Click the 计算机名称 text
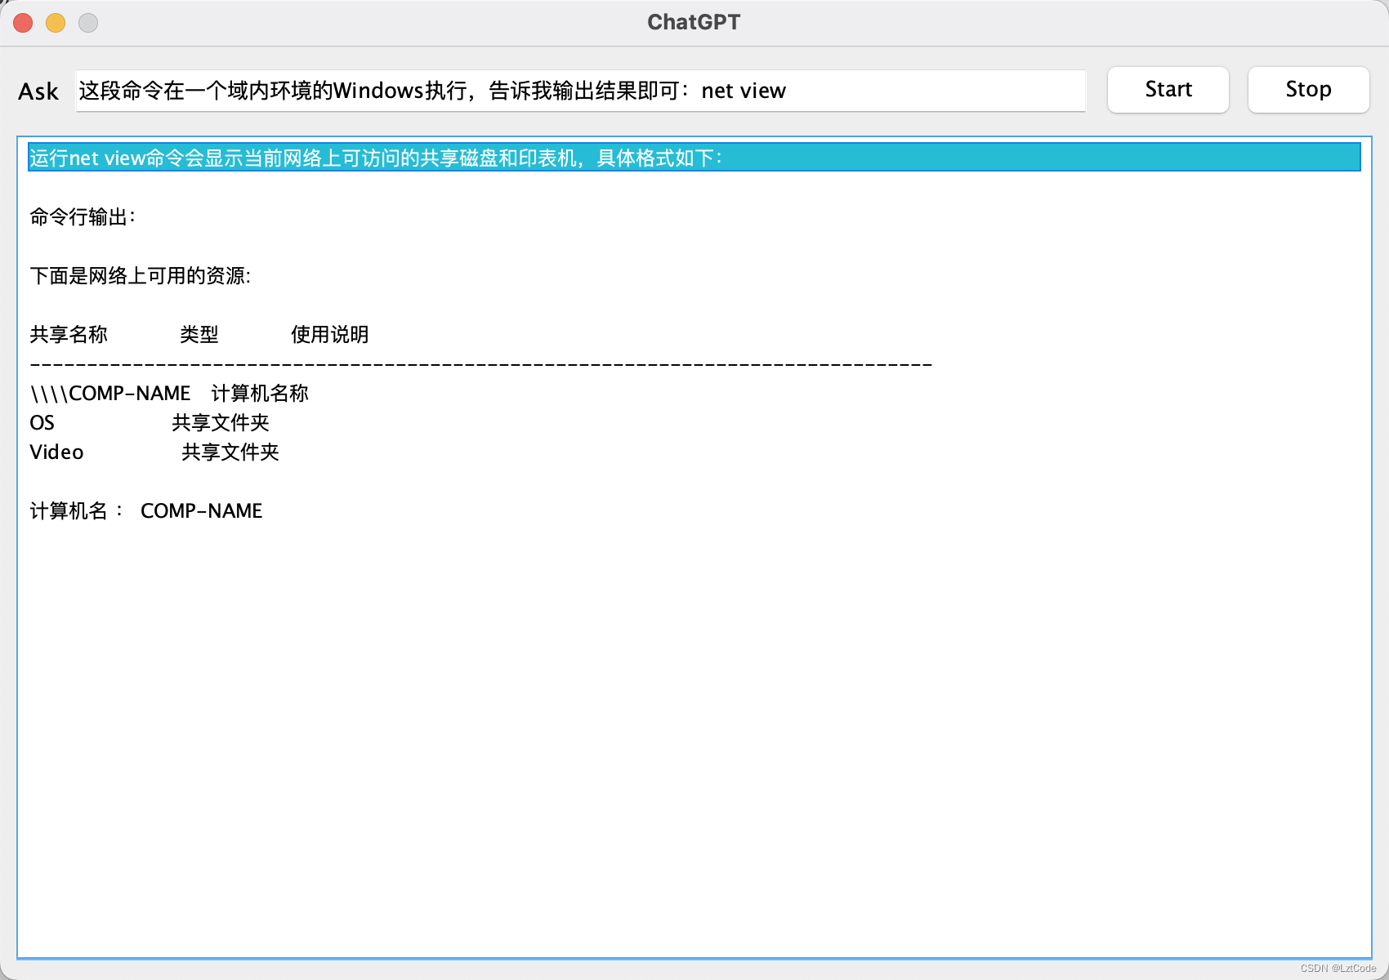 260,393
